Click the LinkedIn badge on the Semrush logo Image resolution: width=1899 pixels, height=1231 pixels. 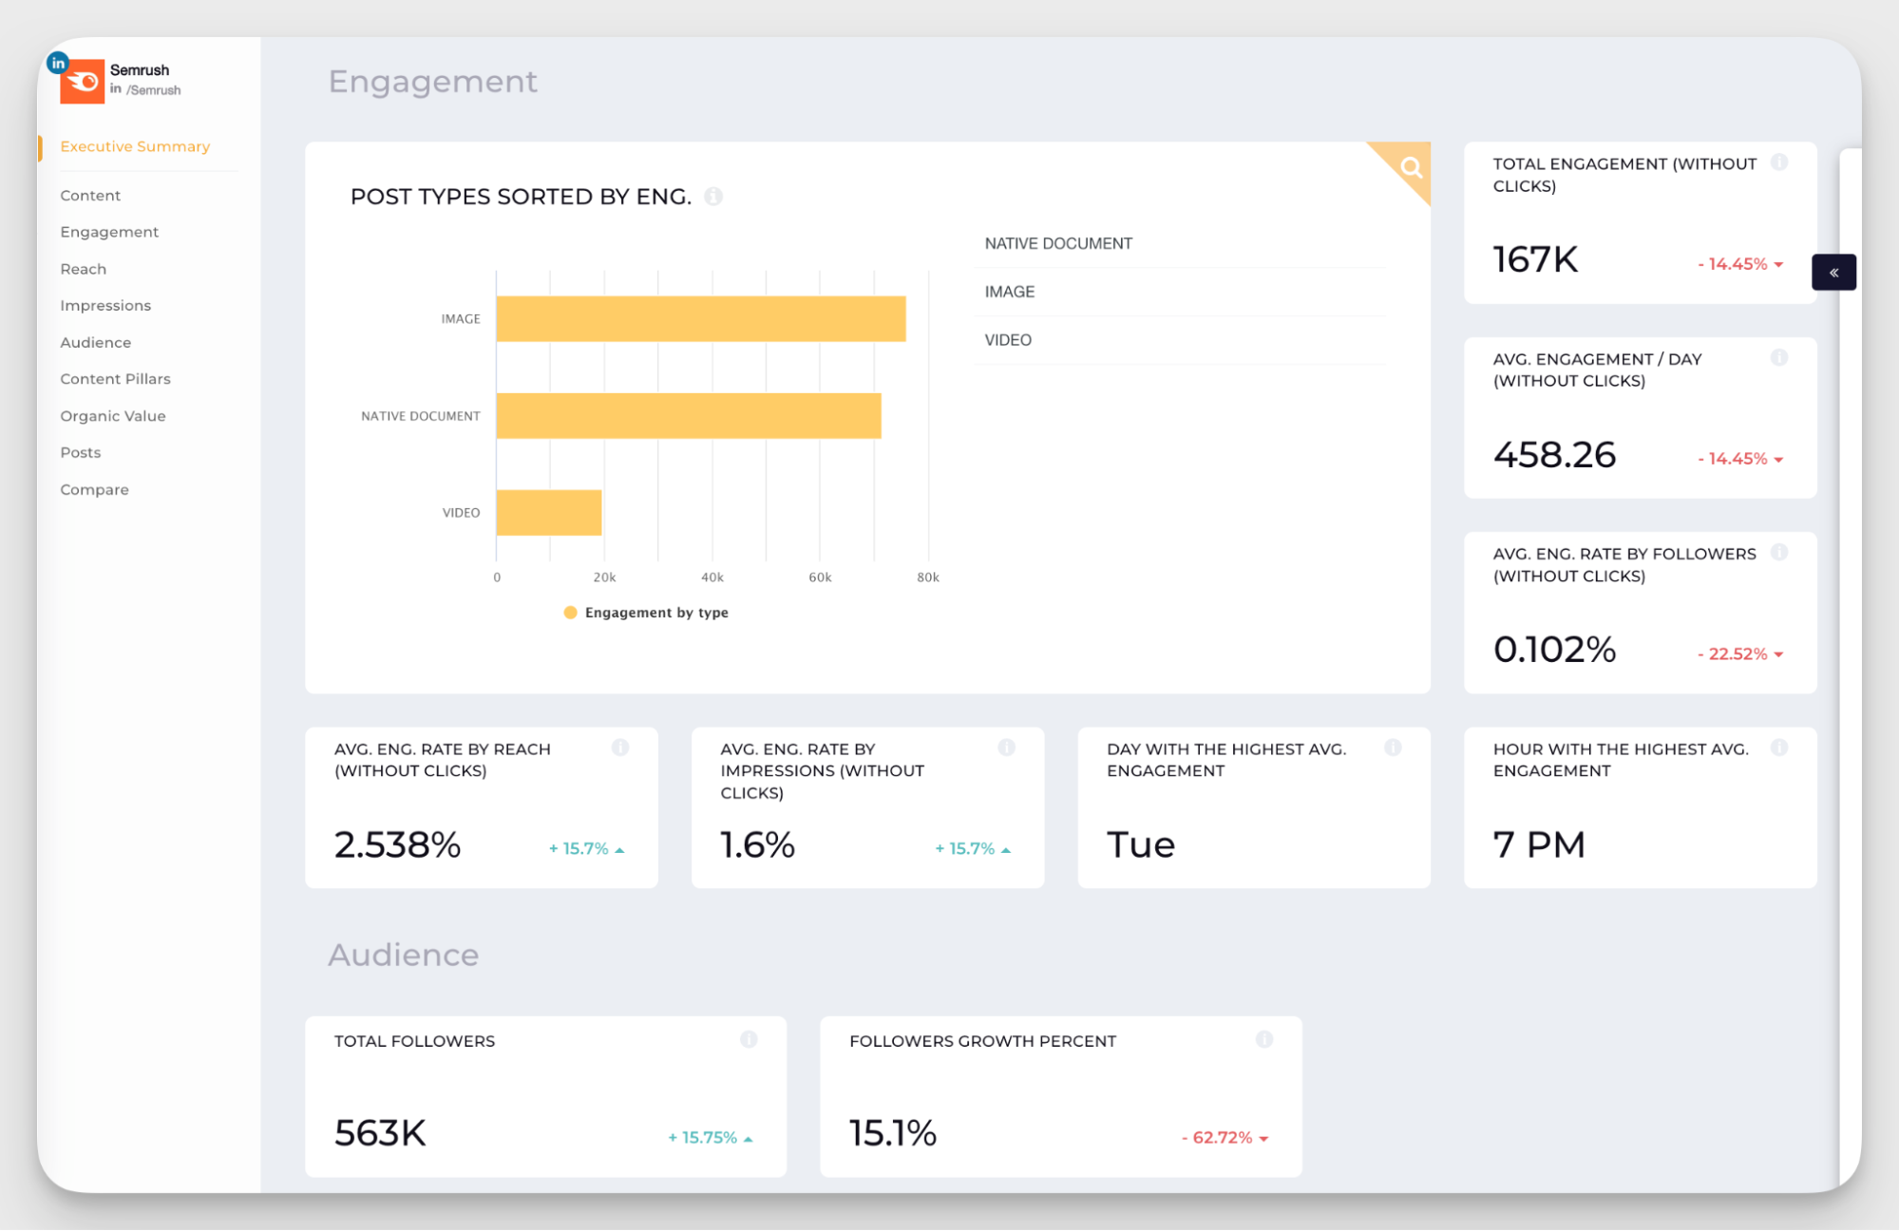click(x=57, y=62)
